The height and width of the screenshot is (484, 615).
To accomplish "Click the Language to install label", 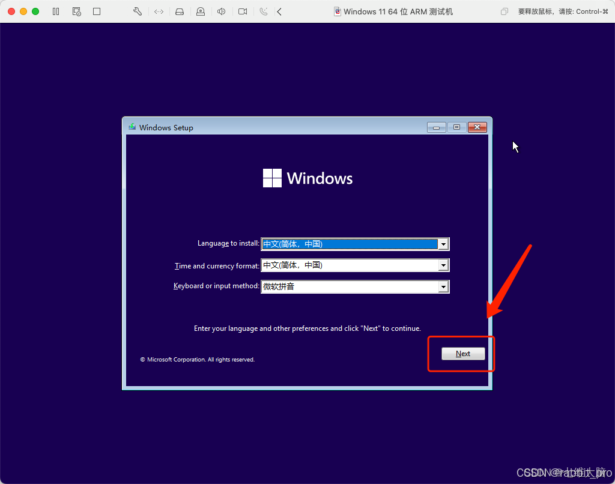I will coord(228,243).
